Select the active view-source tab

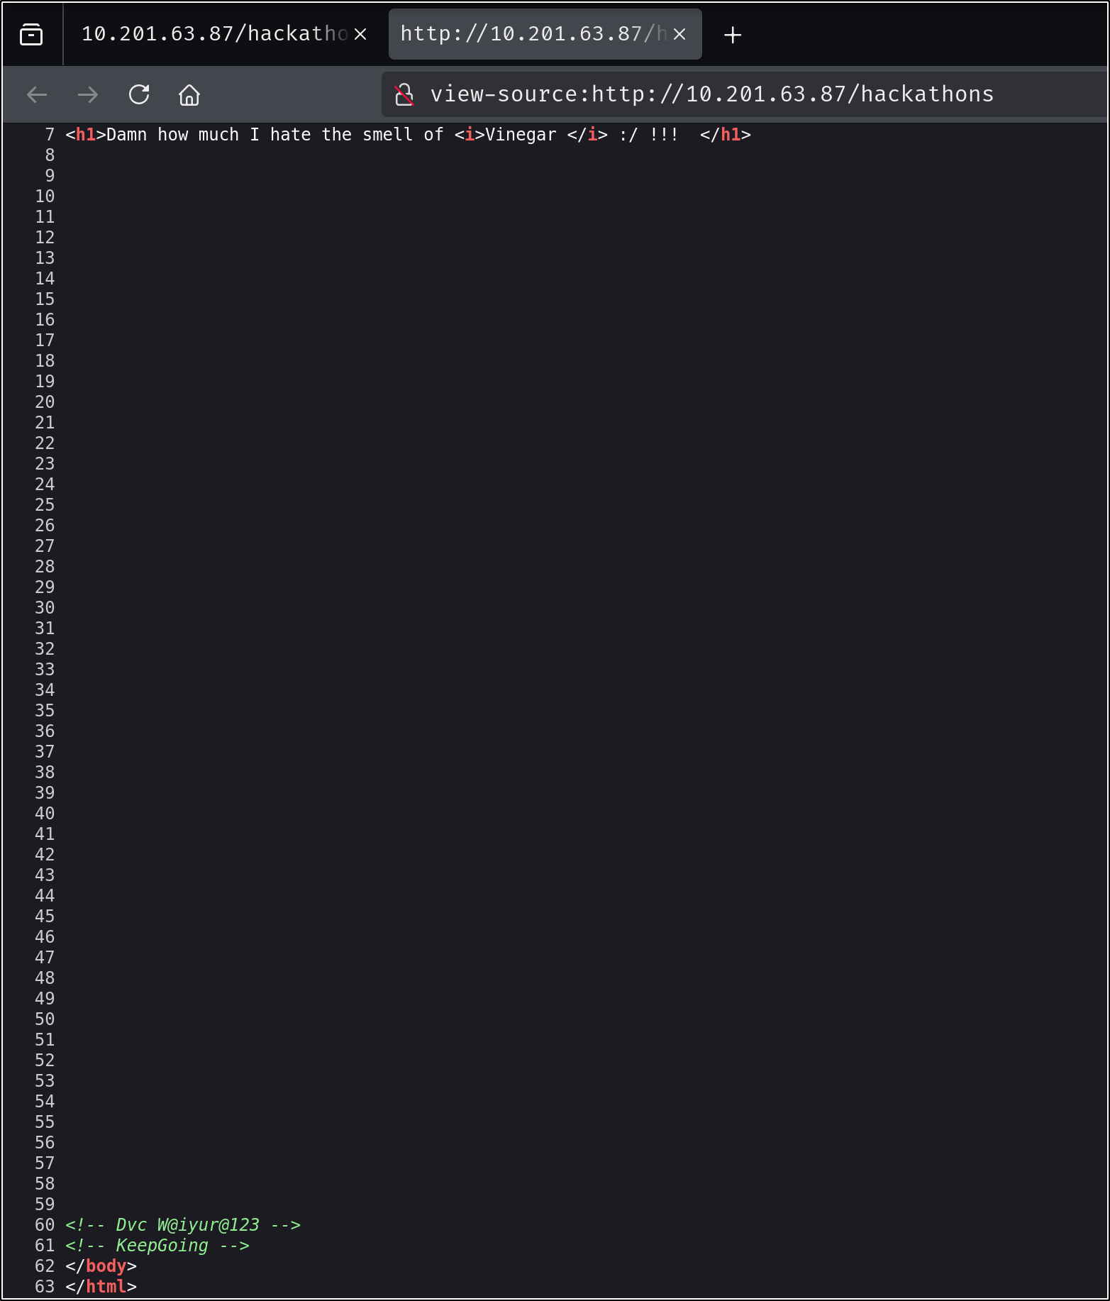tap(532, 34)
